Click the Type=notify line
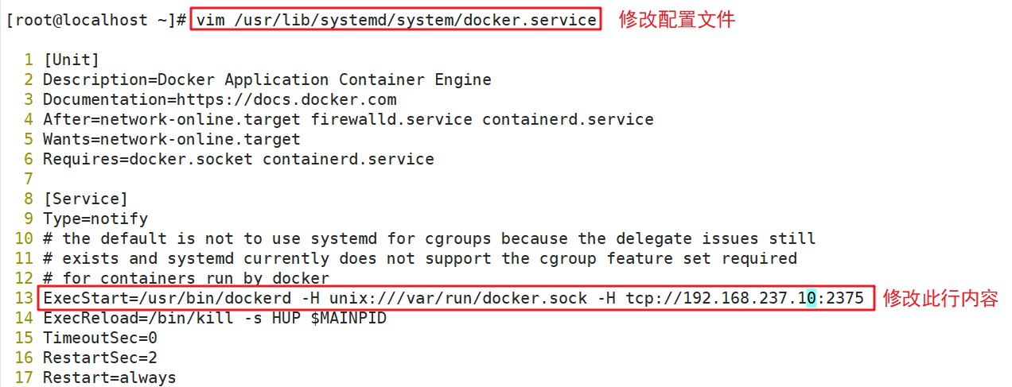 95,219
